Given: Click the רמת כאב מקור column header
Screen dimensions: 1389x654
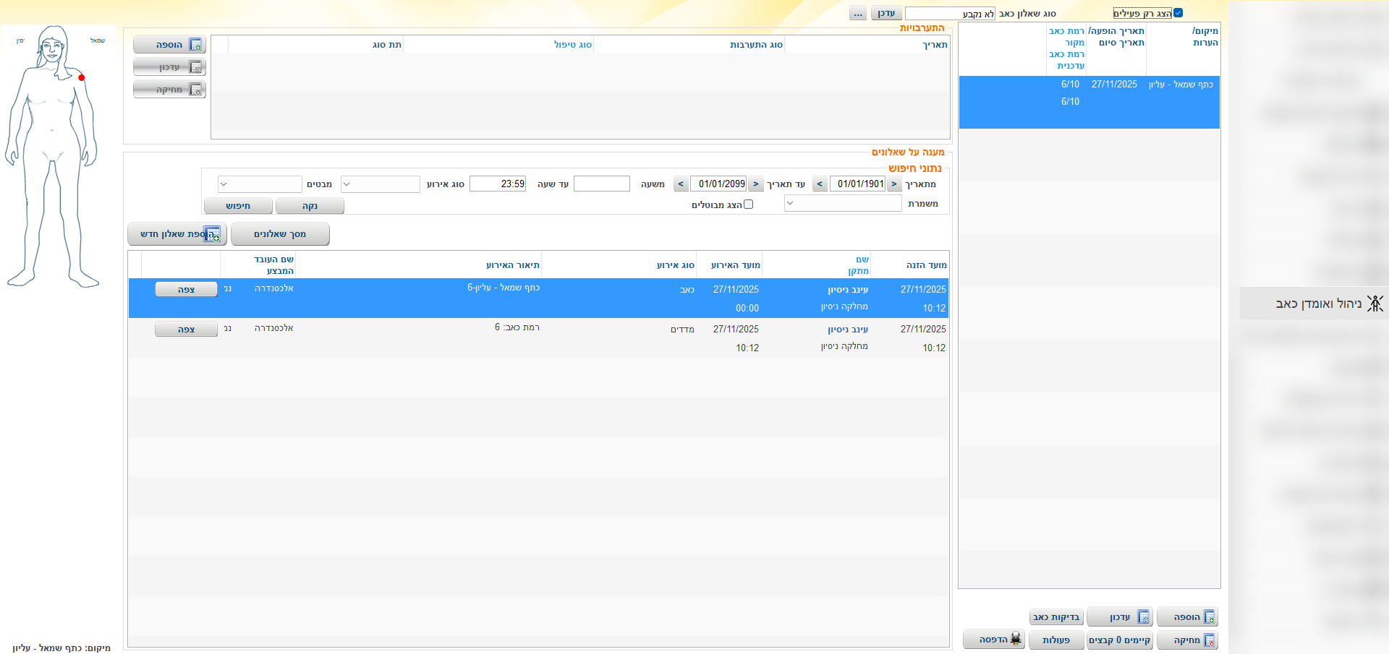Looking at the screenshot, I should [x=1066, y=37].
